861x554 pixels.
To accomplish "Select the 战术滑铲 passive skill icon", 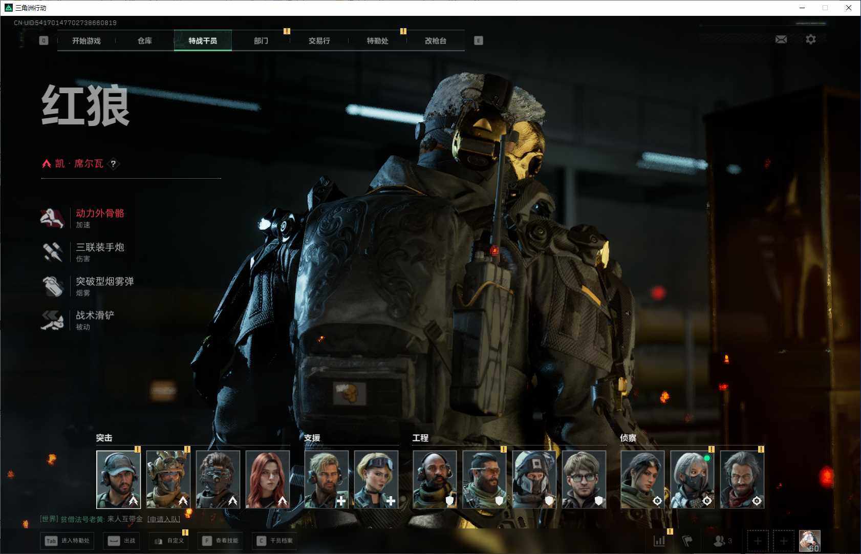I will click(52, 320).
